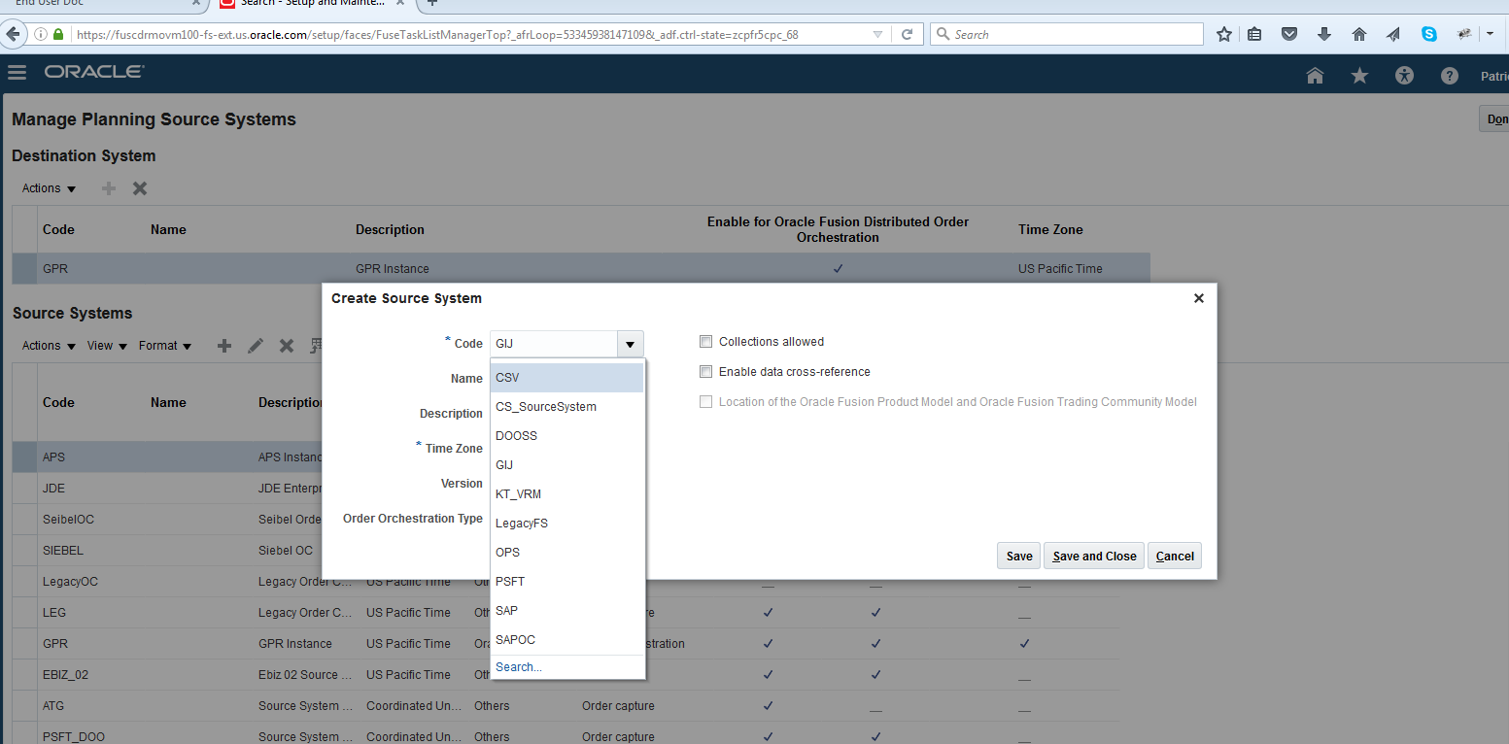The height and width of the screenshot is (744, 1509).
Task: Expand the View menu in Source Systems
Action: 108,346
